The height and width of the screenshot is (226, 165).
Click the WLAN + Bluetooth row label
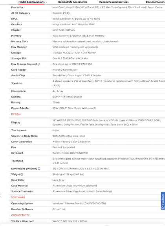23,221
